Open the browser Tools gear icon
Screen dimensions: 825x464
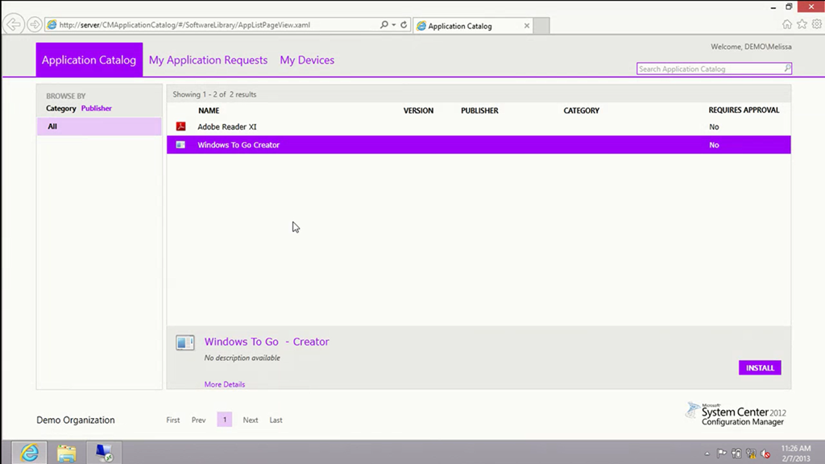816,25
